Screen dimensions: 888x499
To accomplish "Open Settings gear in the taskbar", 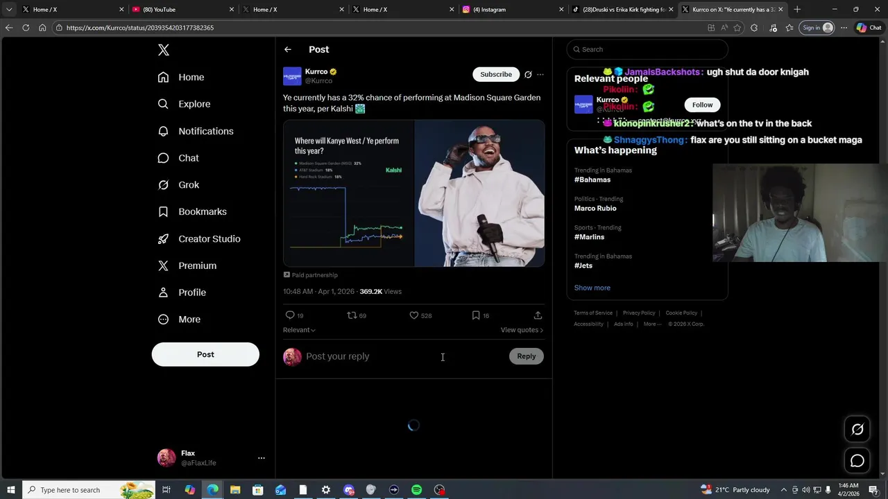I will (x=325, y=490).
